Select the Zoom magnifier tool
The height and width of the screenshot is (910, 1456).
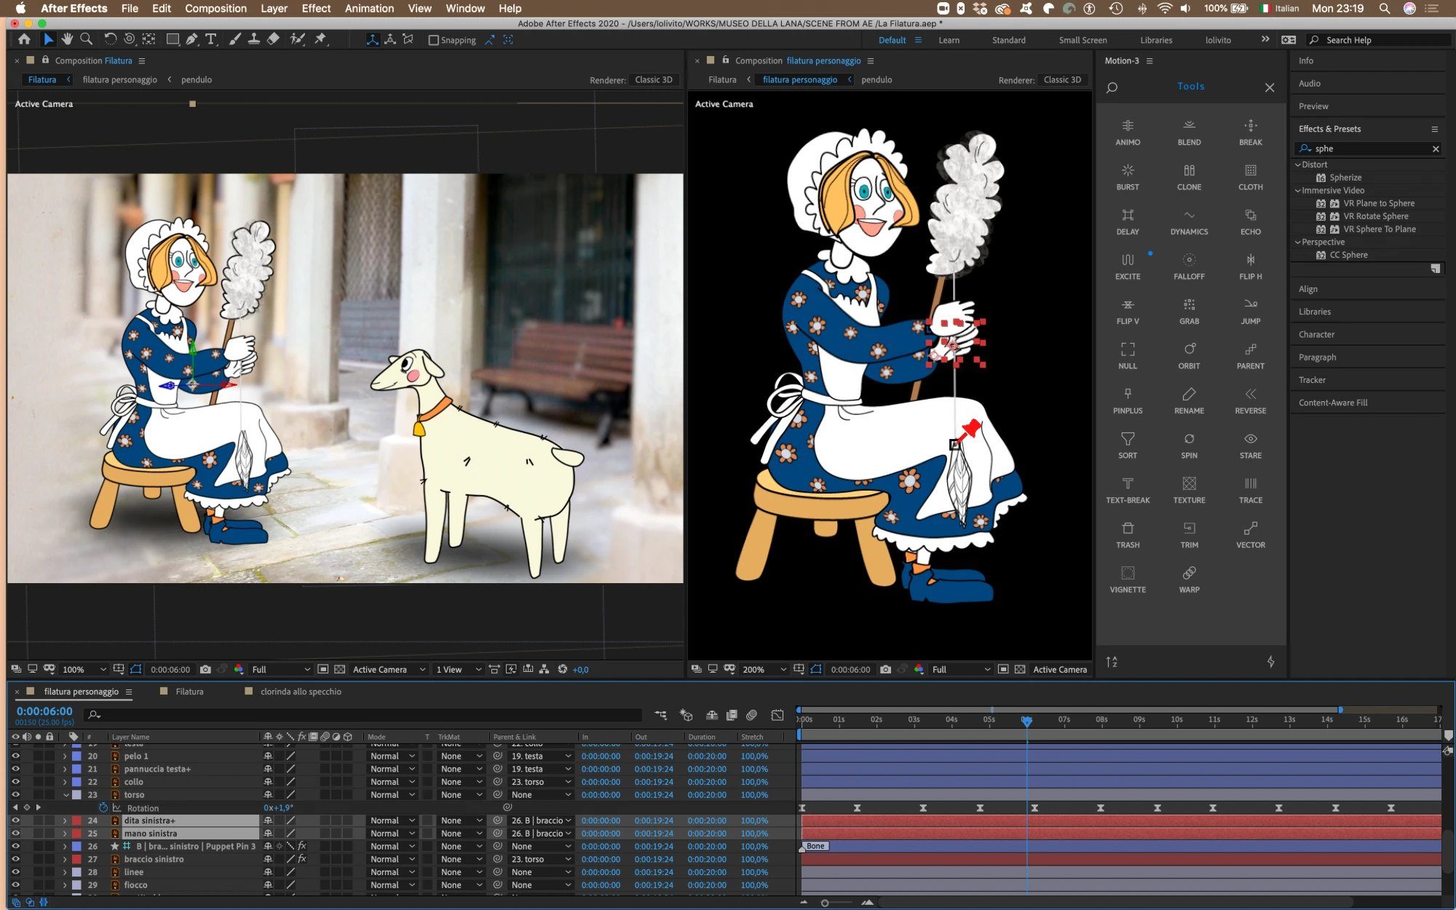pyautogui.click(x=86, y=39)
